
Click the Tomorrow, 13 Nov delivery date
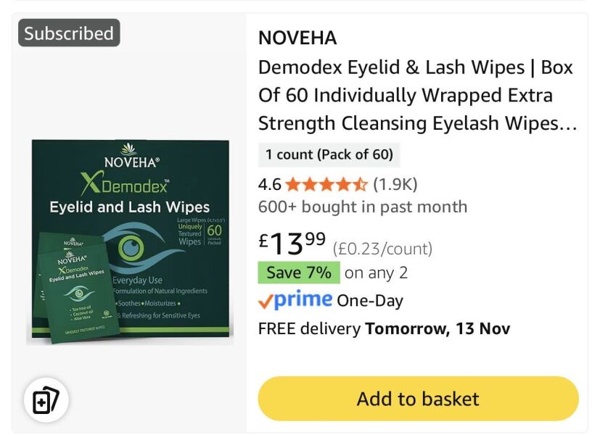click(437, 328)
